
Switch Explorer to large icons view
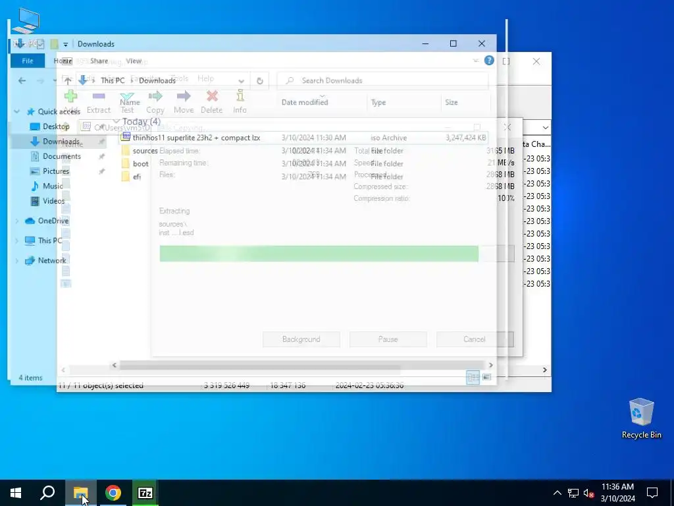pyautogui.click(x=486, y=378)
